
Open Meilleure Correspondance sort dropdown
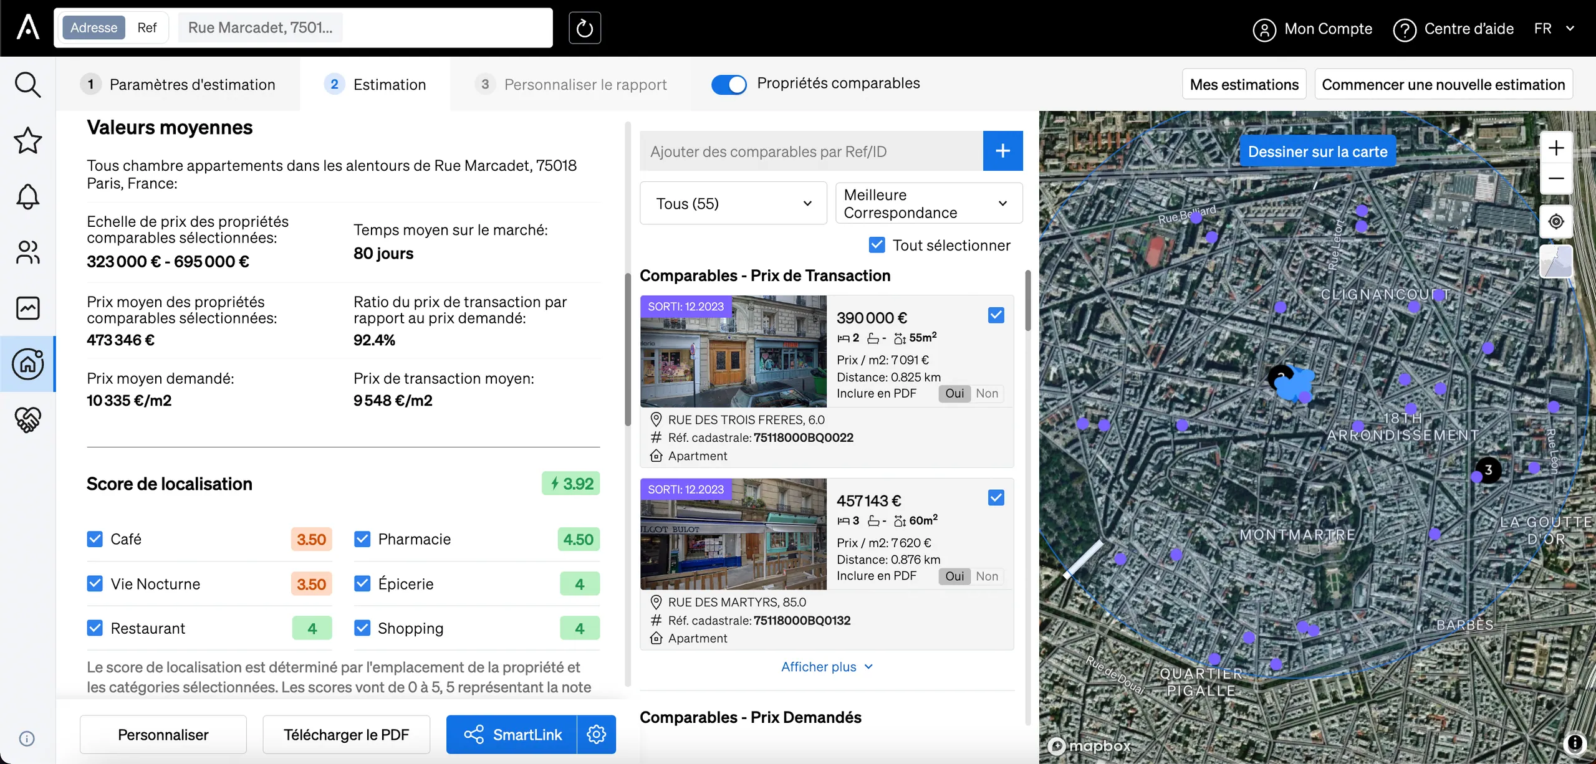[x=929, y=203]
